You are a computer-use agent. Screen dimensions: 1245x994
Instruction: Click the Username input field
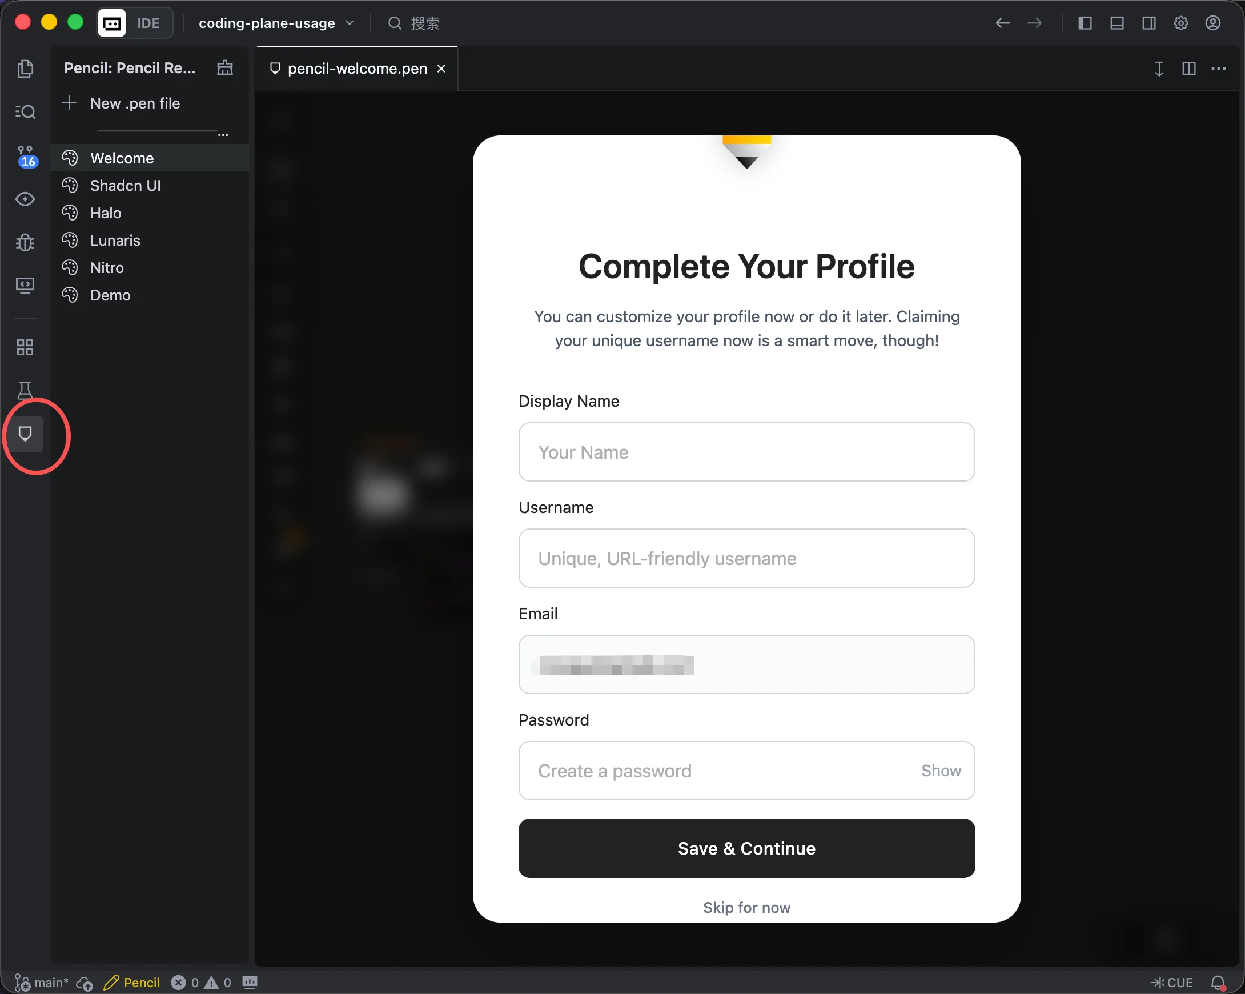746,558
